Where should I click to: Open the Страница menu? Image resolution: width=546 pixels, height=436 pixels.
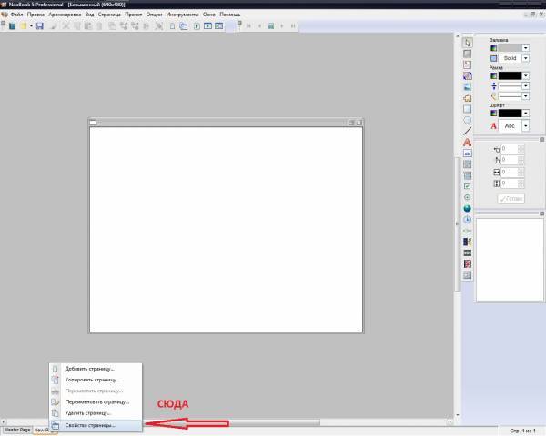point(109,15)
